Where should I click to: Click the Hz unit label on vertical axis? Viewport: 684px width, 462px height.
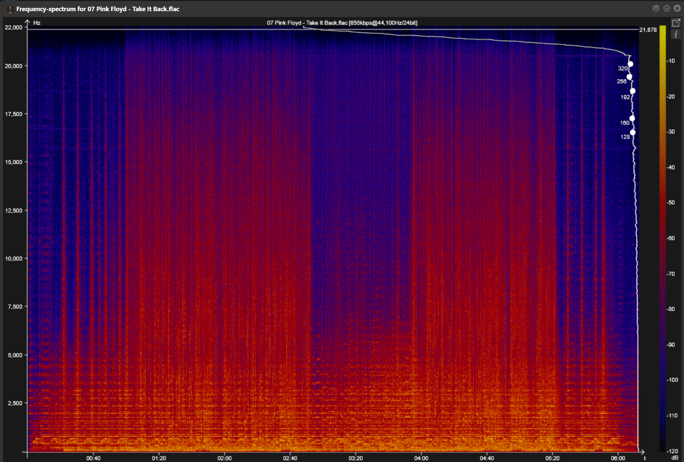pyautogui.click(x=37, y=23)
